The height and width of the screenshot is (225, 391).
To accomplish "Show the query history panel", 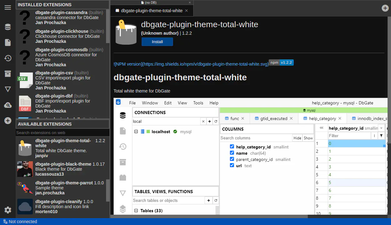I will 8,58.
